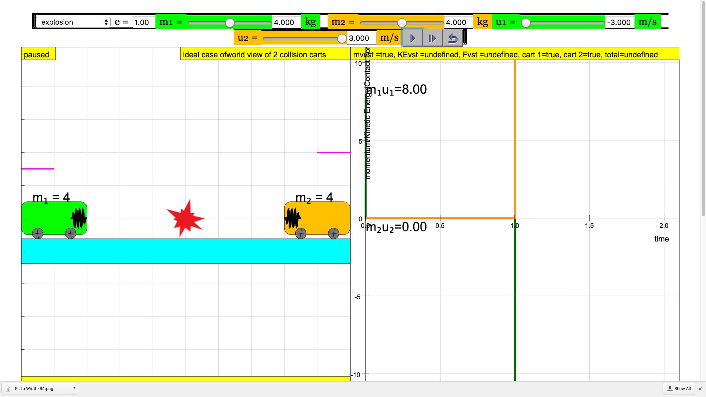Screen dimensions: 706x397
Task: Open the explosion collision type dropdown
Action: 73,22
